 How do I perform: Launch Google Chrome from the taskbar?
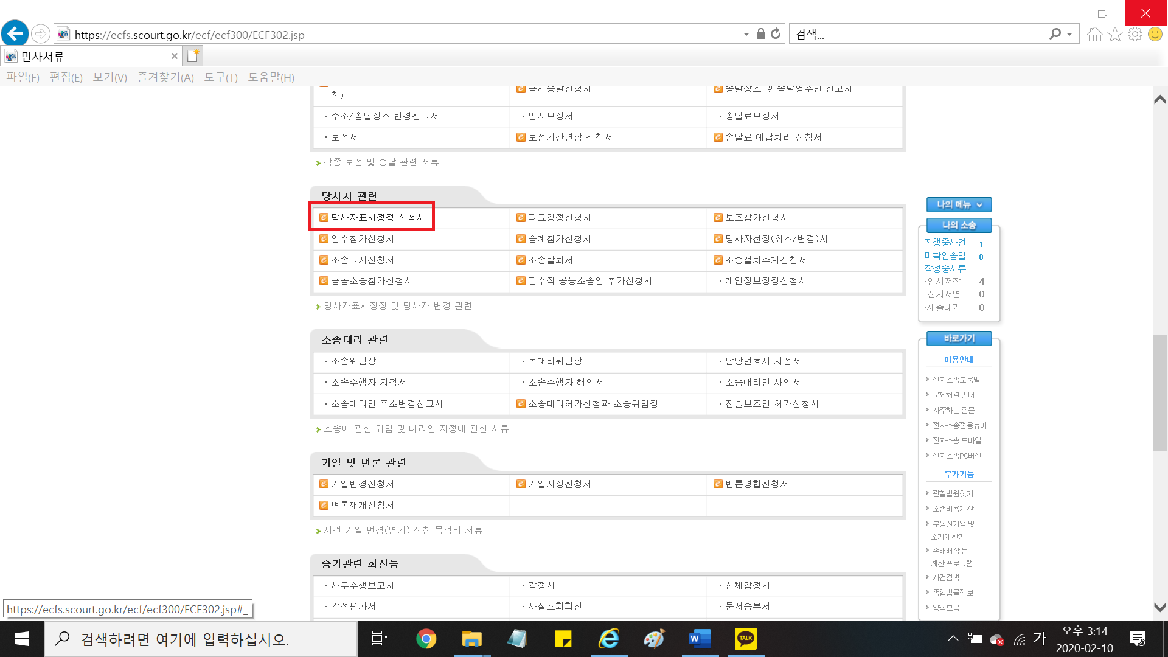click(426, 639)
